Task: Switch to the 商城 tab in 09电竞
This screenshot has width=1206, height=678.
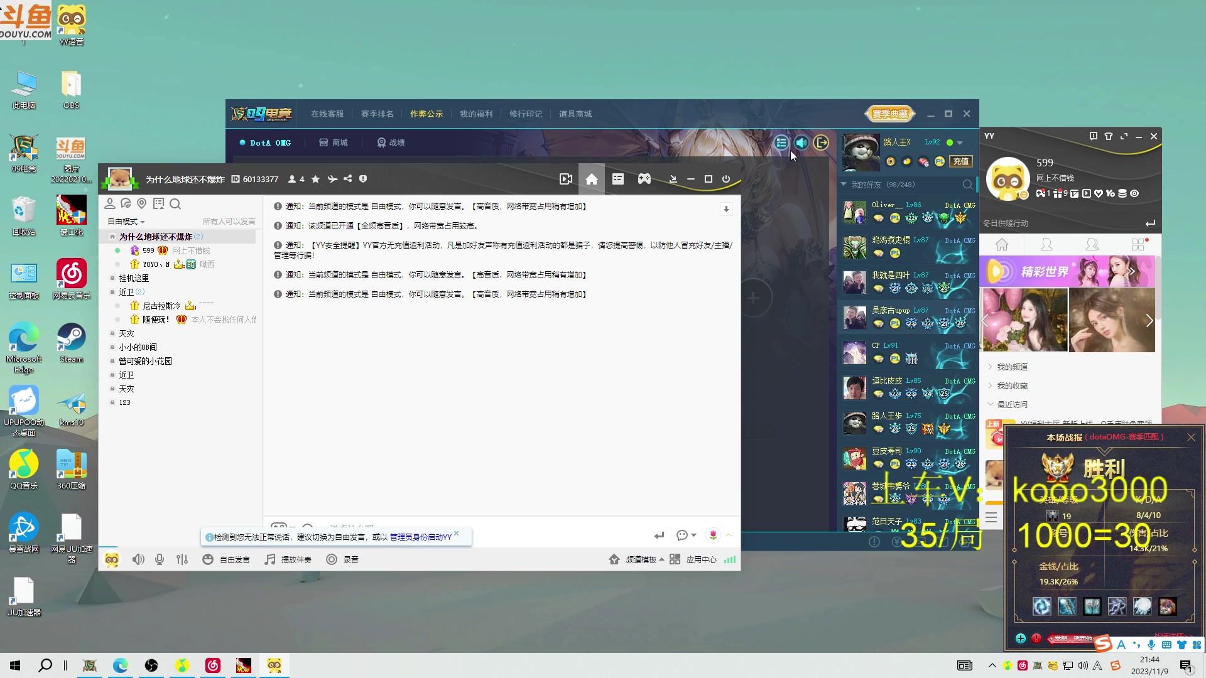Action: (334, 143)
